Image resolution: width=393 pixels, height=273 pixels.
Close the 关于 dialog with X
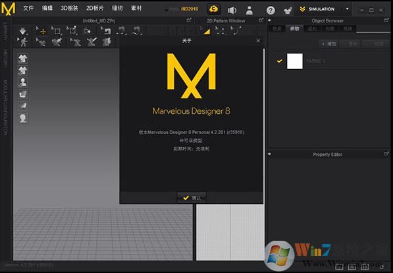pos(258,41)
